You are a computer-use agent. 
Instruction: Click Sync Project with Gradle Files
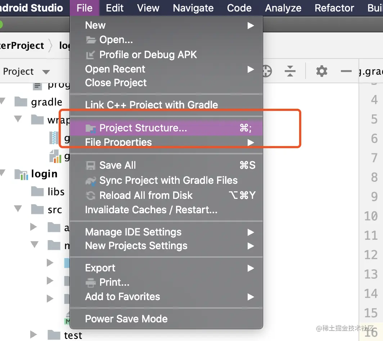[x=168, y=180]
